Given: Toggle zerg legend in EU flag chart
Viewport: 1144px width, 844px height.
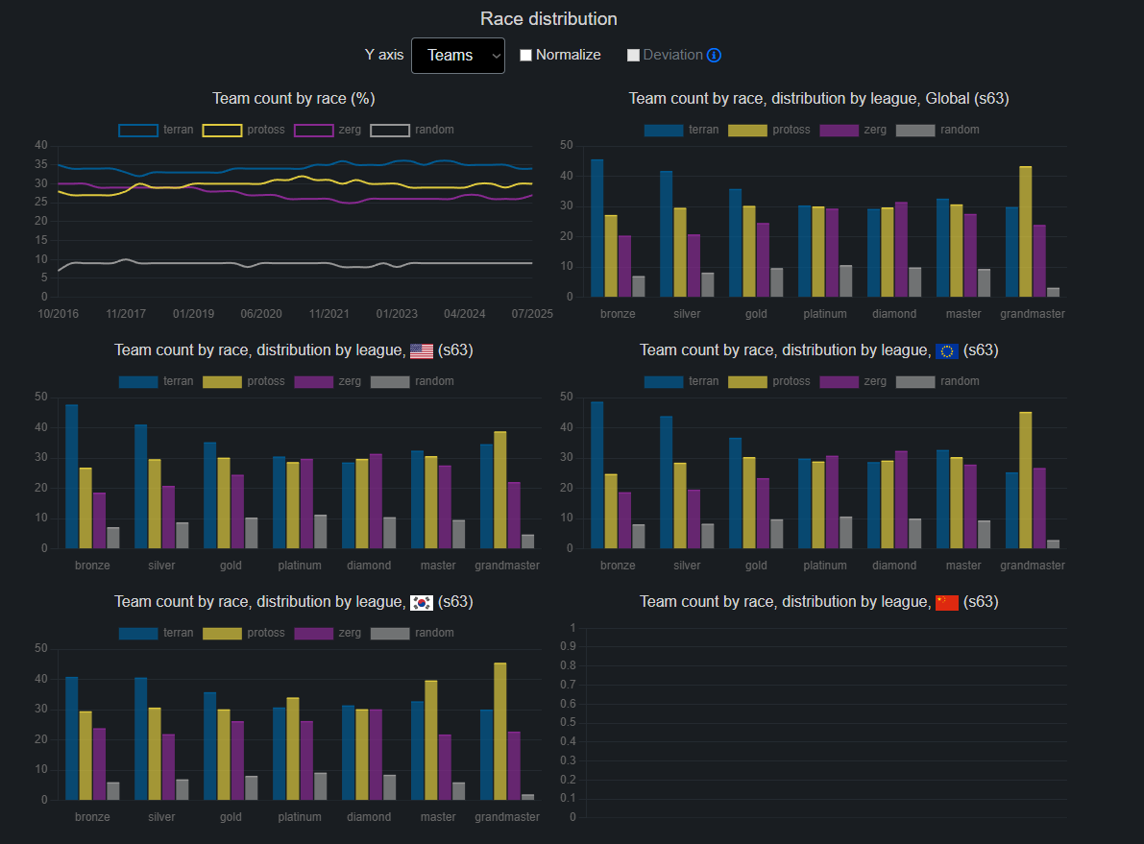Looking at the screenshot, I should (853, 381).
